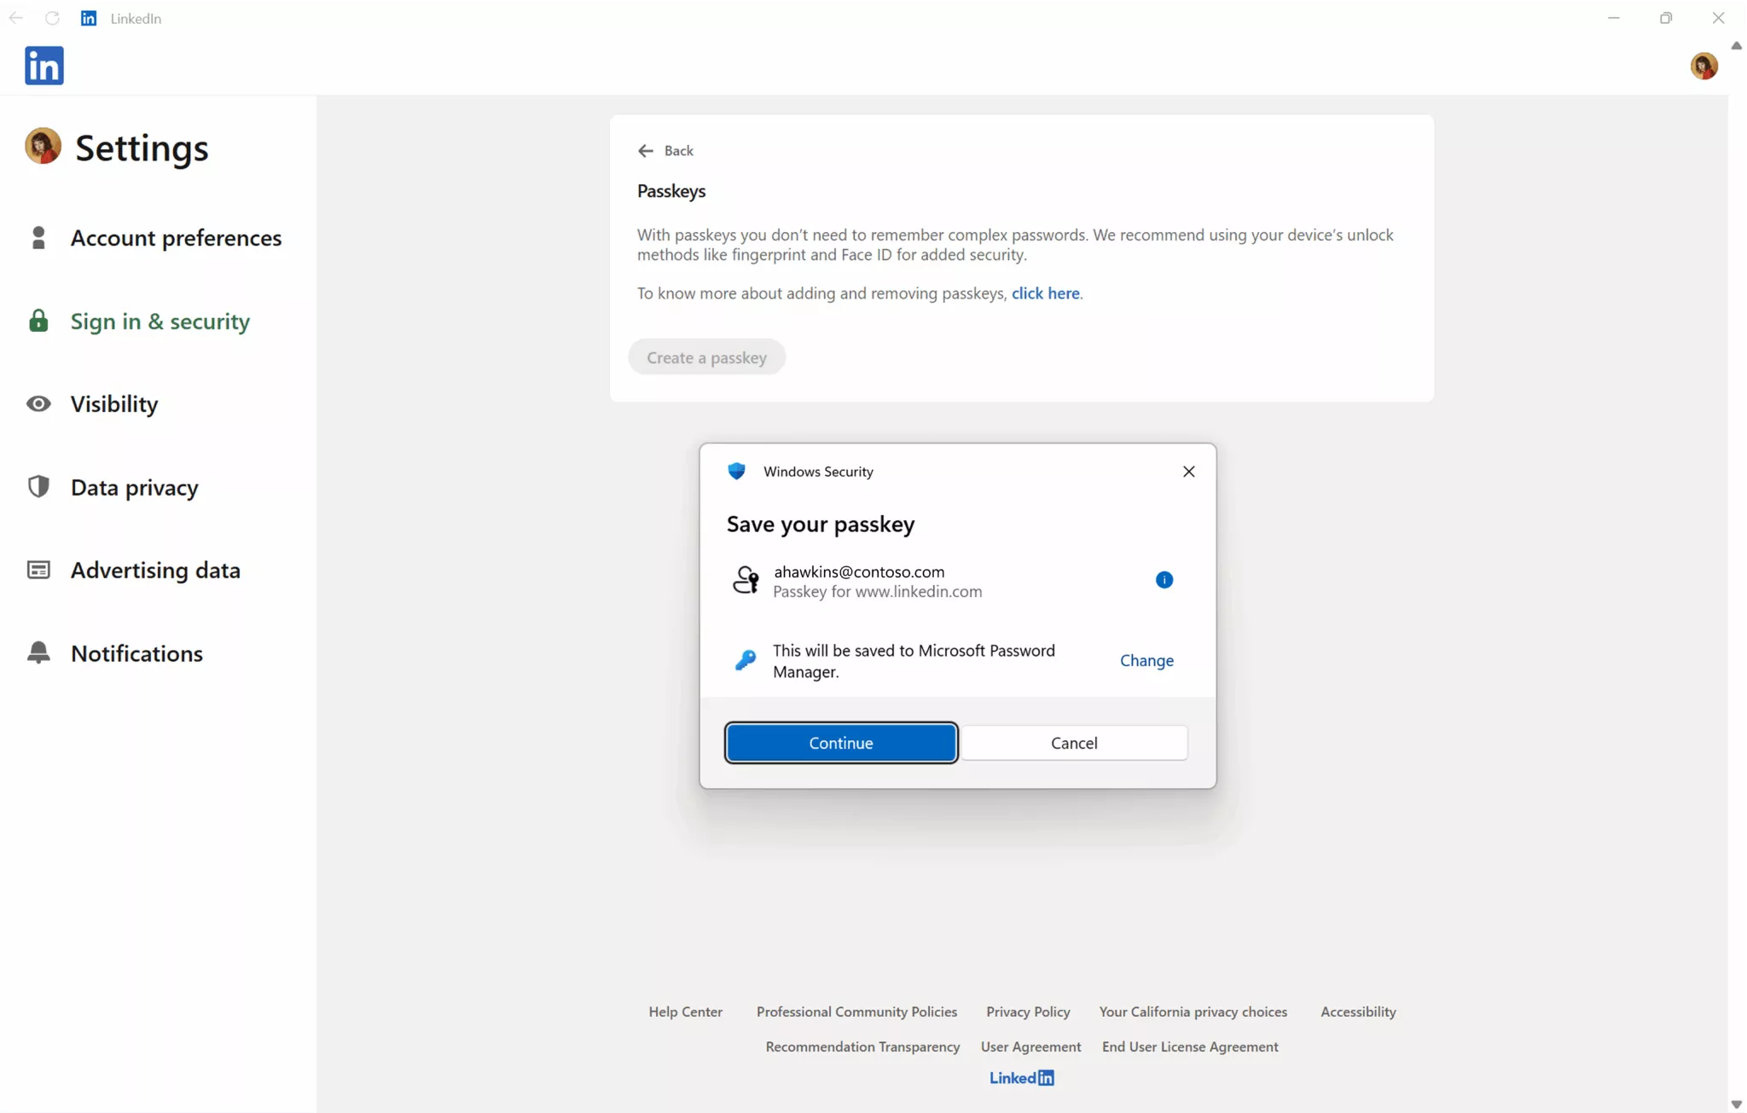Open your profile avatar menu
The image size is (1747, 1113).
1705,66
